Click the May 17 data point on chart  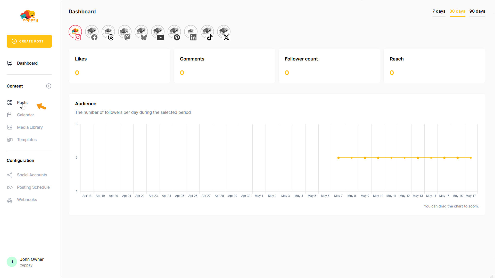point(471,158)
